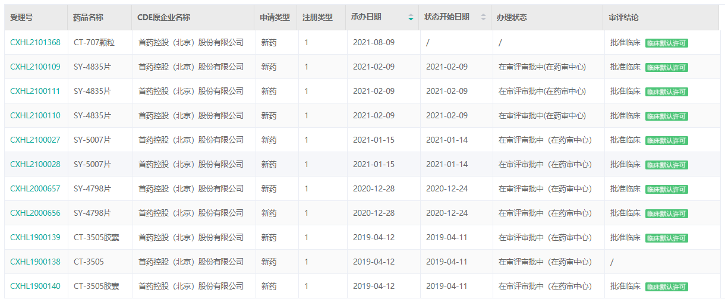Open the CXHL2000657 entry
The image size is (725, 302).
click(35, 189)
